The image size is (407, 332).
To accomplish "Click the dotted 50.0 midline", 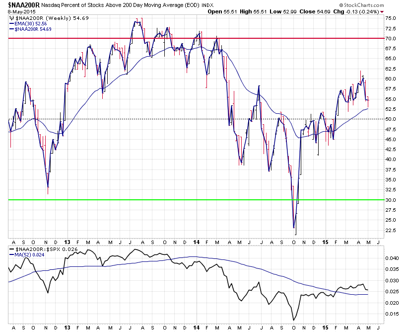I will (x=196, y=119).
